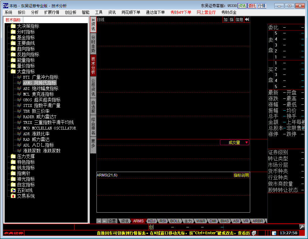Switch to the KDJ indicator tab

pos(151,221)
